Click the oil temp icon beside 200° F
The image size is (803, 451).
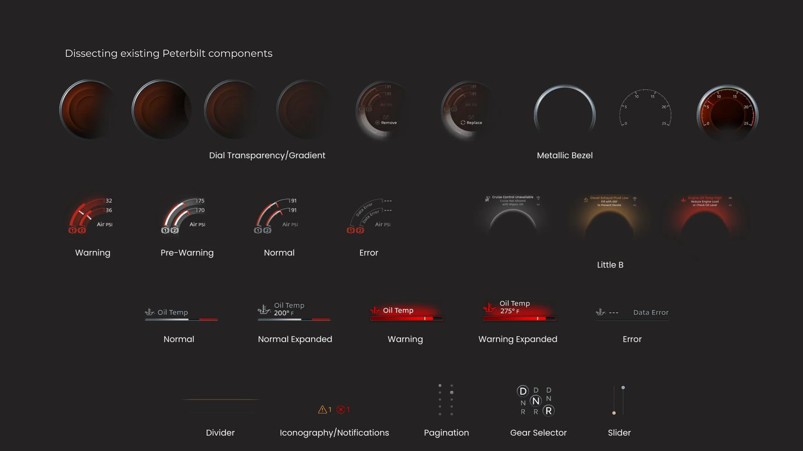(264, 310)
